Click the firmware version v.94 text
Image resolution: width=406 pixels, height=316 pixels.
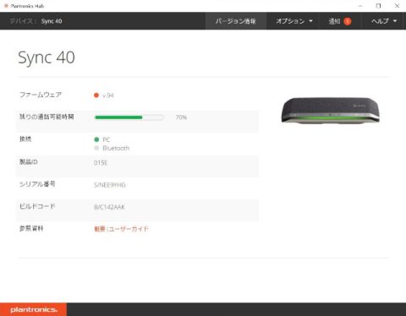108,95
